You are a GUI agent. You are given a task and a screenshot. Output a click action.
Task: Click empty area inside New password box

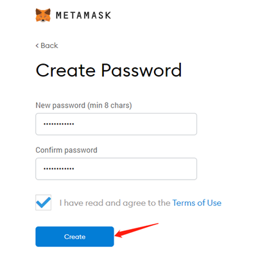(137, 124)
